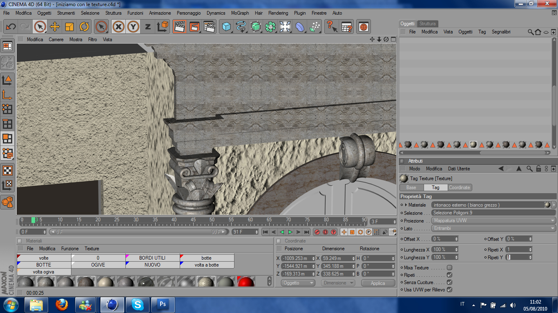558x313 pixels.
Task: Play the animation forward
Action: 290,232
